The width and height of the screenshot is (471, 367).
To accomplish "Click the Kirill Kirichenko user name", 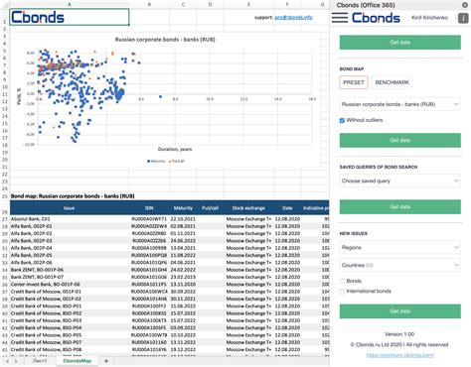I will [x=429, y=18].
